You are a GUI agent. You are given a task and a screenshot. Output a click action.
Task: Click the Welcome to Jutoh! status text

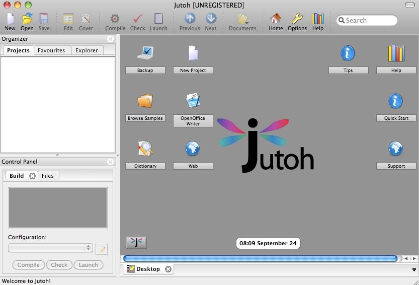pyautogui.click(x=26, y=281)
